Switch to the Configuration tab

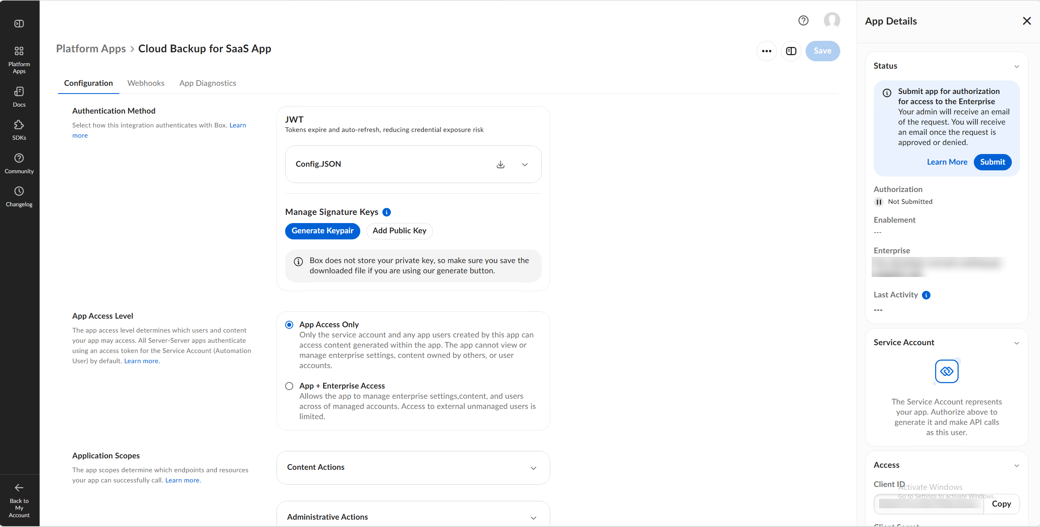click(x=88, y=83)
